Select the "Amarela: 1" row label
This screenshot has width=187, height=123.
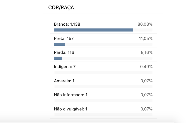coord(64,81)
